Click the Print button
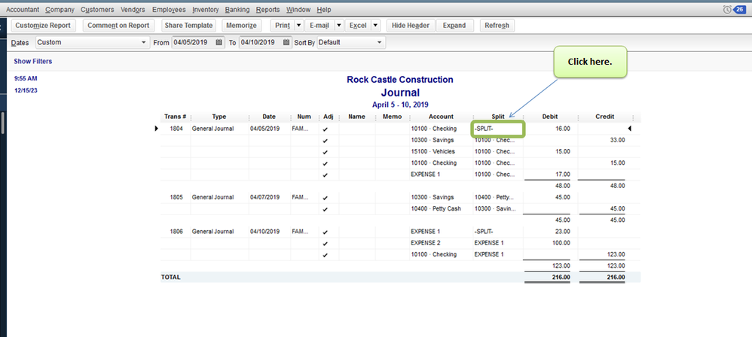This screenshot has width=752, height=337. [283, 26]
